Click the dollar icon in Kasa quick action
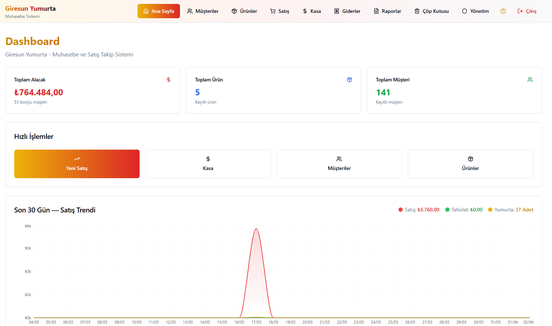Image resolution: width=552 pixels, height=326 pixels. pos(208,159)
